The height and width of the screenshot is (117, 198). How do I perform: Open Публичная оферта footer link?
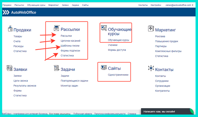point(83,114)
